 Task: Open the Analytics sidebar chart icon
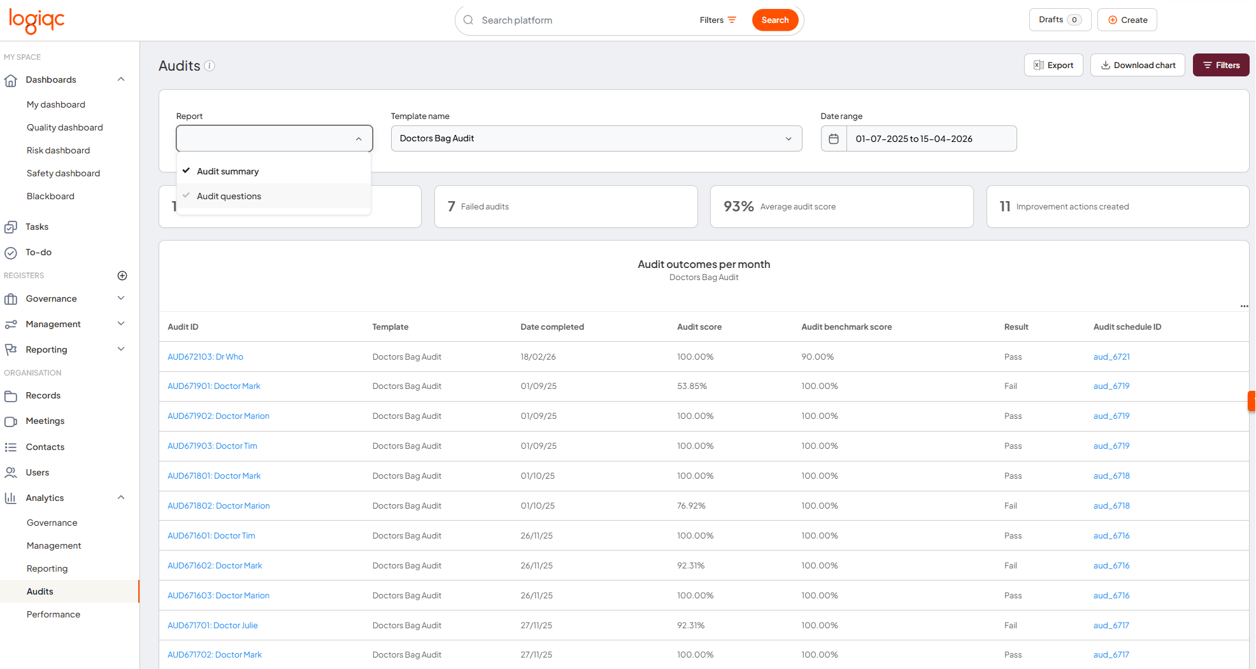[11, 497]
